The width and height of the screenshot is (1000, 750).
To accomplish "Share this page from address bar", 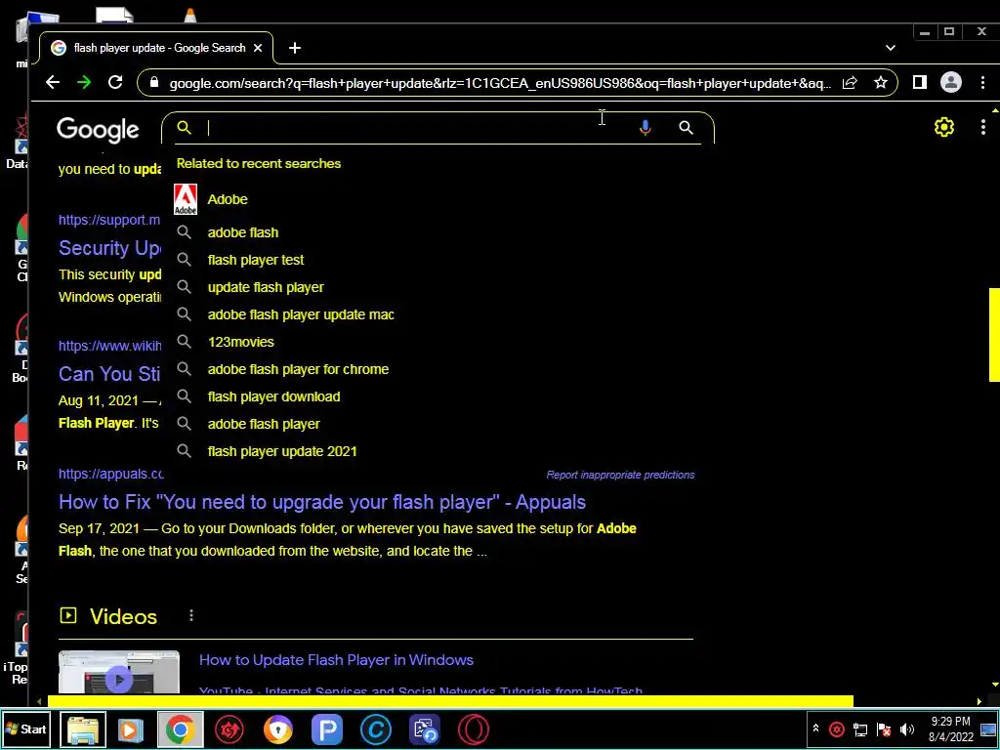I will pos(850,83).
